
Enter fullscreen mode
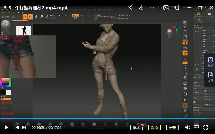click(206, 127)
